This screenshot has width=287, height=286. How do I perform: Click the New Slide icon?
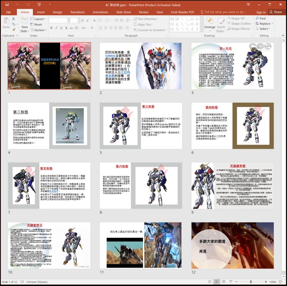(24, 20)
